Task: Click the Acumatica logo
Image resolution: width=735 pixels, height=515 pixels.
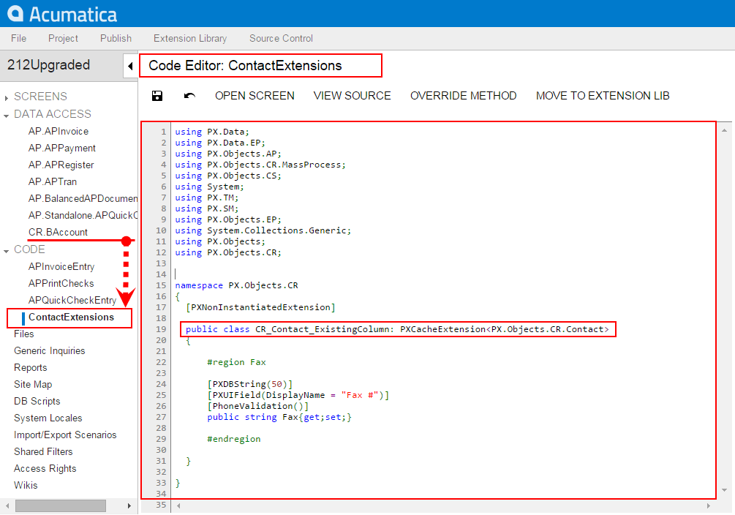Action: click(x=62, y=14)
